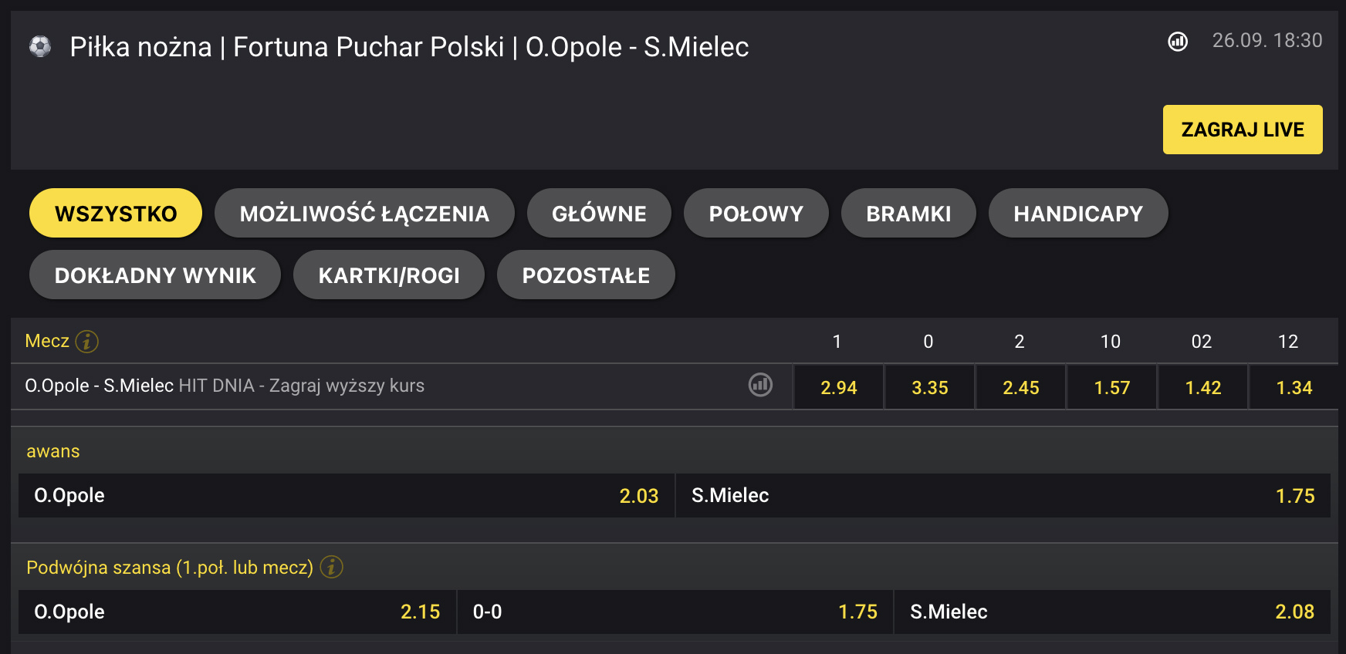Open the GŁÓWNE tab
Image resolution: width=1346 pixels, height=654 pixels.
pos(599,214)
